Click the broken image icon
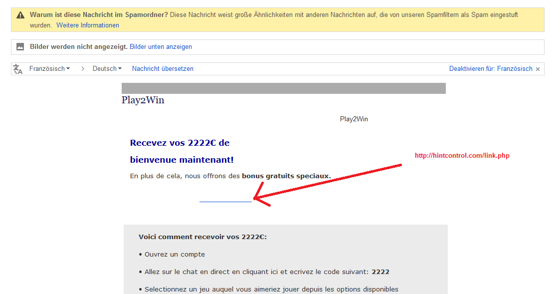The width and height of the screenshot is (560, 294). (20, 46)
